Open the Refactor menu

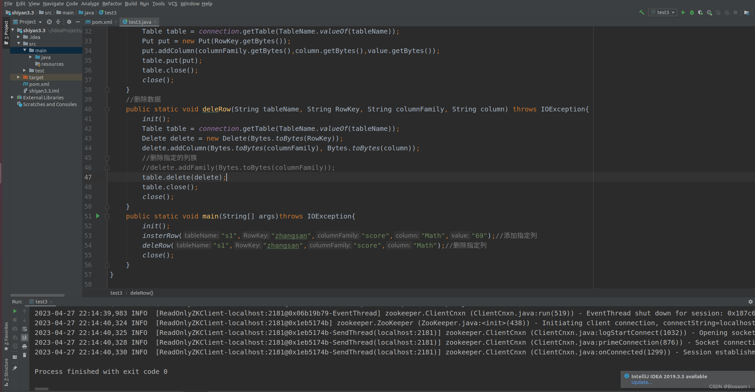pyautogui.click(x=112, y=4)
